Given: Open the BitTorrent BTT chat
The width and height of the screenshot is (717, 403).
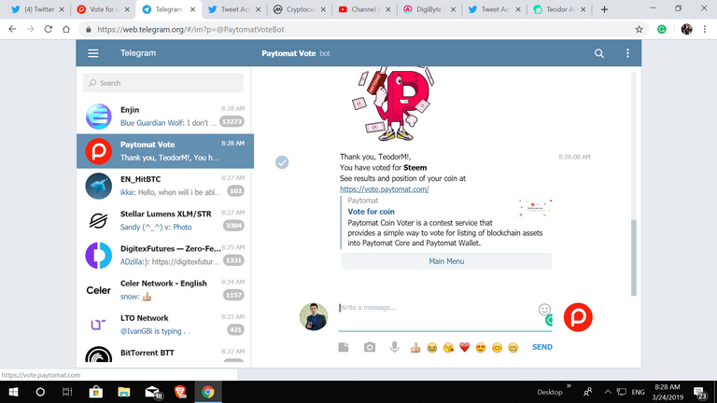Looking at the screenshot, I should coord(165,354).
